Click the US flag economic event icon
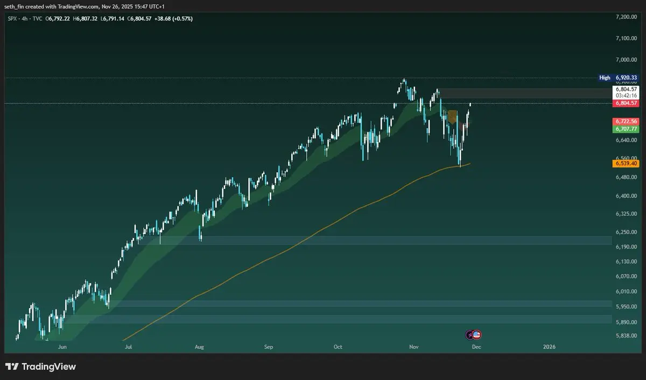646x380 pixels. 477,335
